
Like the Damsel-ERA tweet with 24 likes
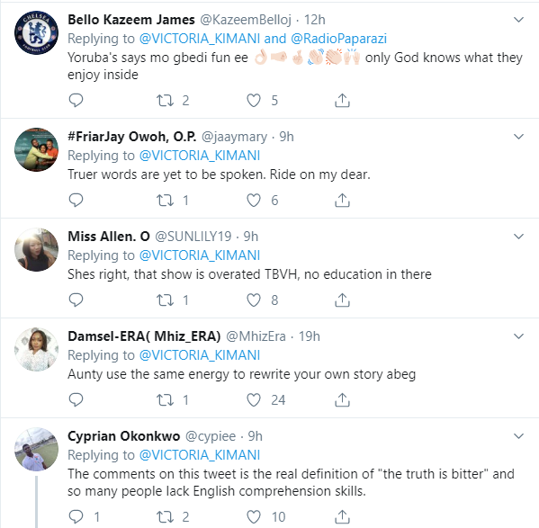(254, 400)
